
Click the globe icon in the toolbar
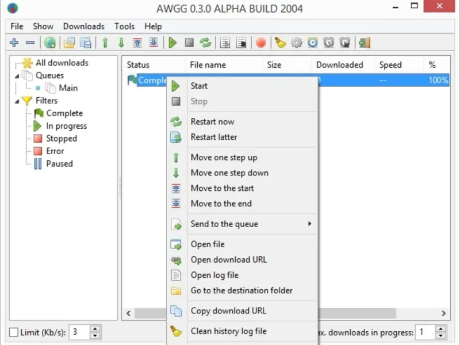pyautogui.click(x=50, y=43)
